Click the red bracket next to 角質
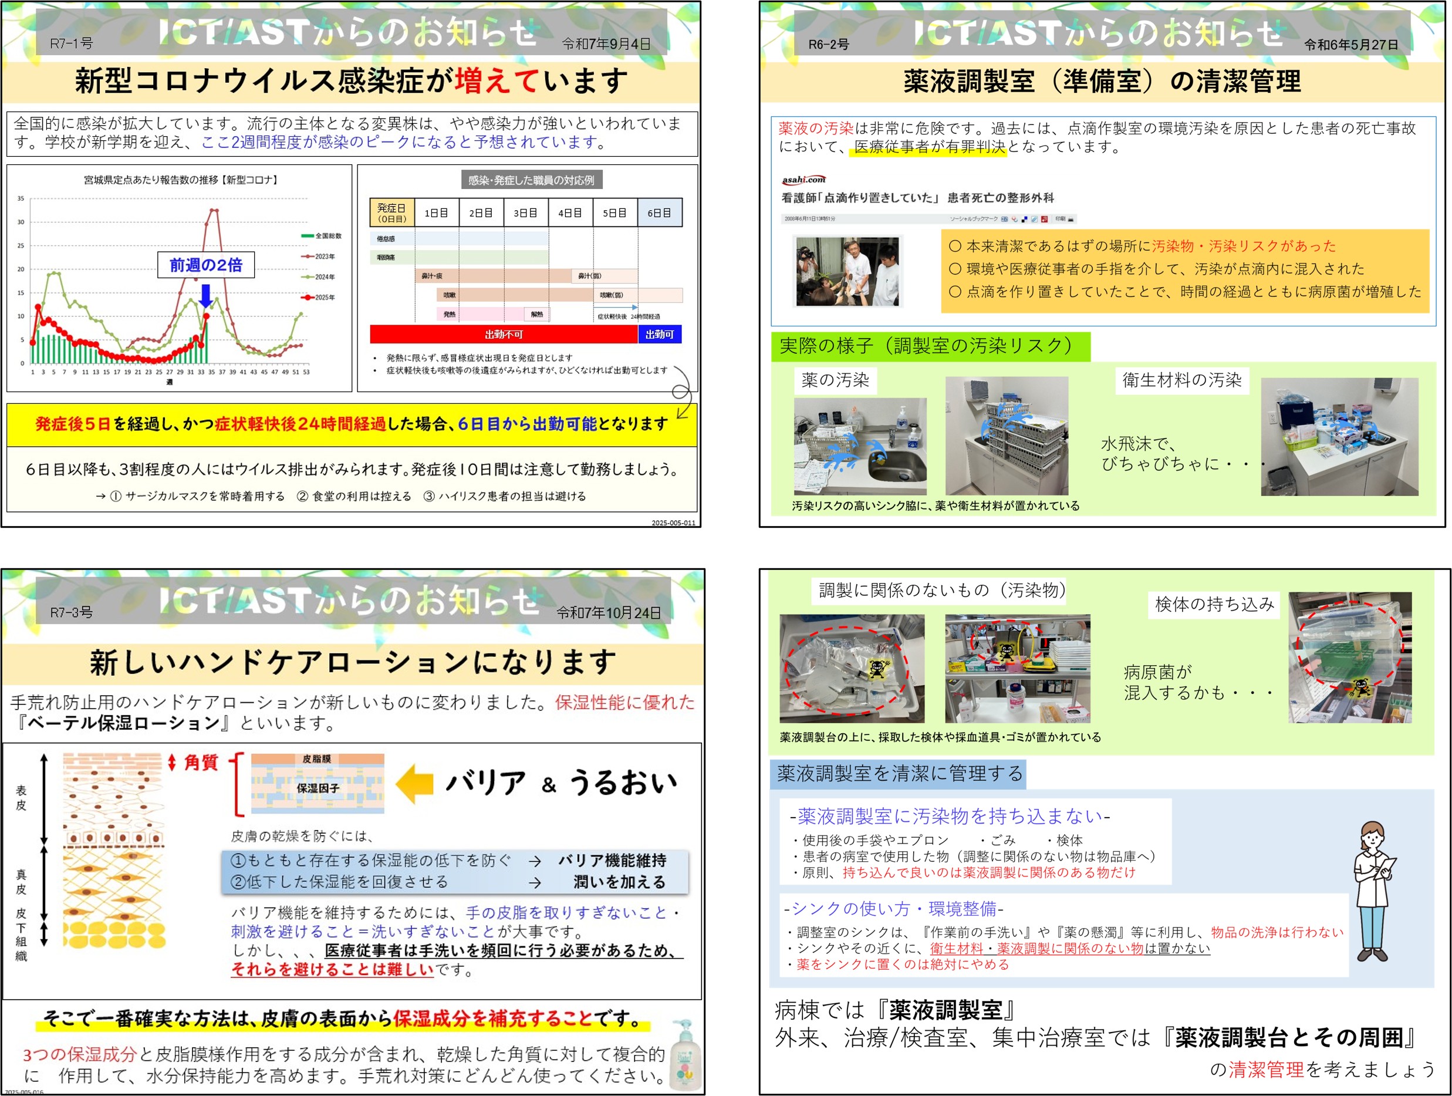 237,785
